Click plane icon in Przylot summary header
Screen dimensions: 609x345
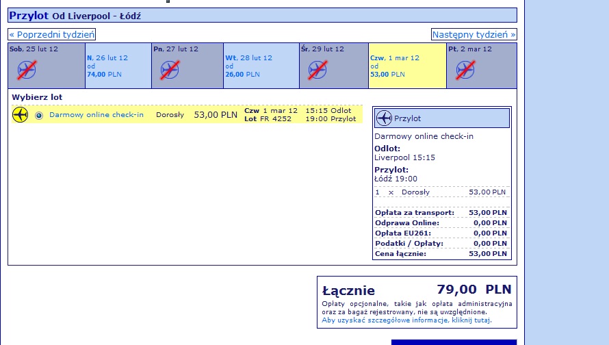[384, 118]
